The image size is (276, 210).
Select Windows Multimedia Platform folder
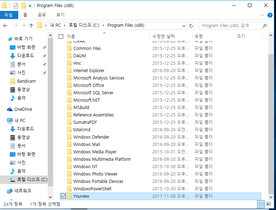click(102, 159)
